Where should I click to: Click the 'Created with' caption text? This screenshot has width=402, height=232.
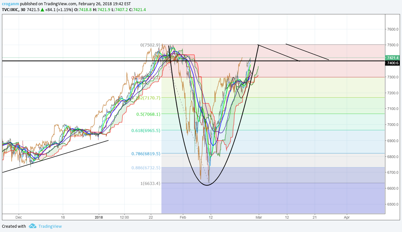pos(14,226)
